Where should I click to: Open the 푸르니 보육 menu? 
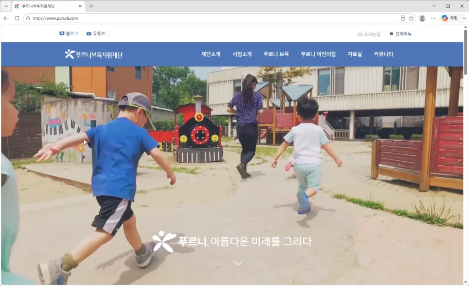click(x=276, y=54)
